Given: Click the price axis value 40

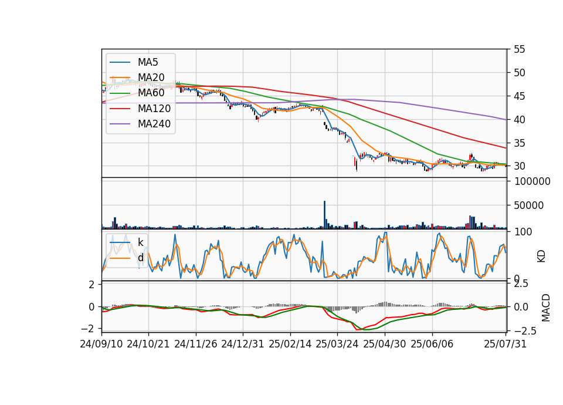Looking at the screenshot, I should [519, 120].
